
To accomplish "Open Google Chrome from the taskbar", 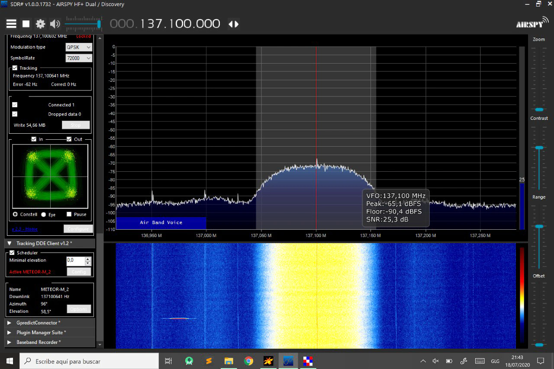I will [248, 361].
